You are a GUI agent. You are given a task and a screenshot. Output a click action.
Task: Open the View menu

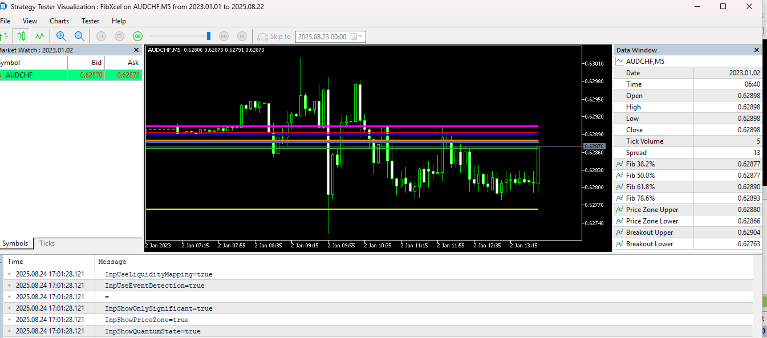coord(30,21)
